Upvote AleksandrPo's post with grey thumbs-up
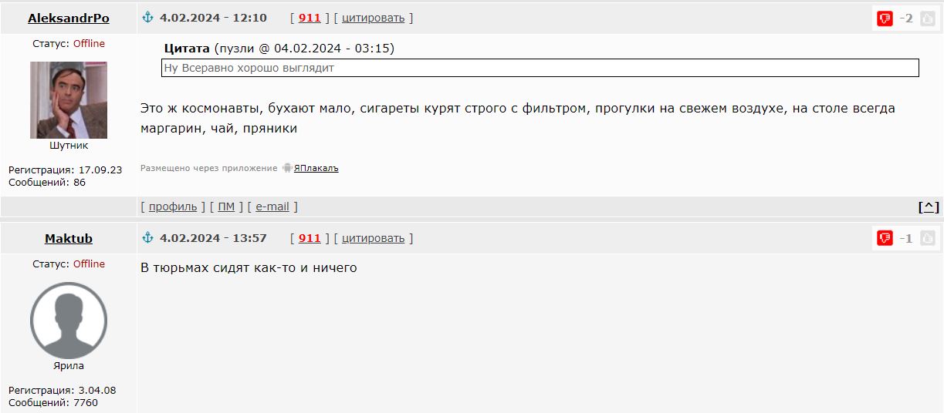Screen dimensions: 944x413 [x=927, y=18]
